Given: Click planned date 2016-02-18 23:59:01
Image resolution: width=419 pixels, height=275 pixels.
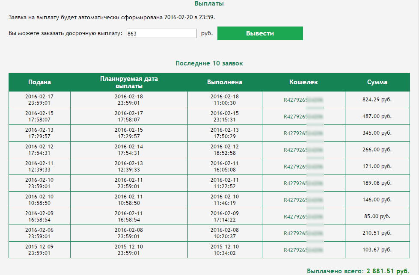Looking at the screenshot, I should point(129,100).
